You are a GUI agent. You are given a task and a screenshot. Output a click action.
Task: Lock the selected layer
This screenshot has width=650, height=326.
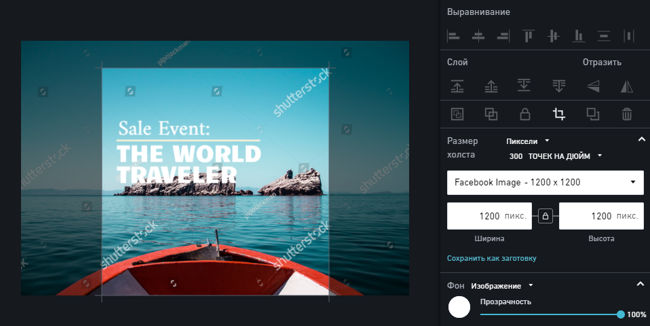pos(525,114)
